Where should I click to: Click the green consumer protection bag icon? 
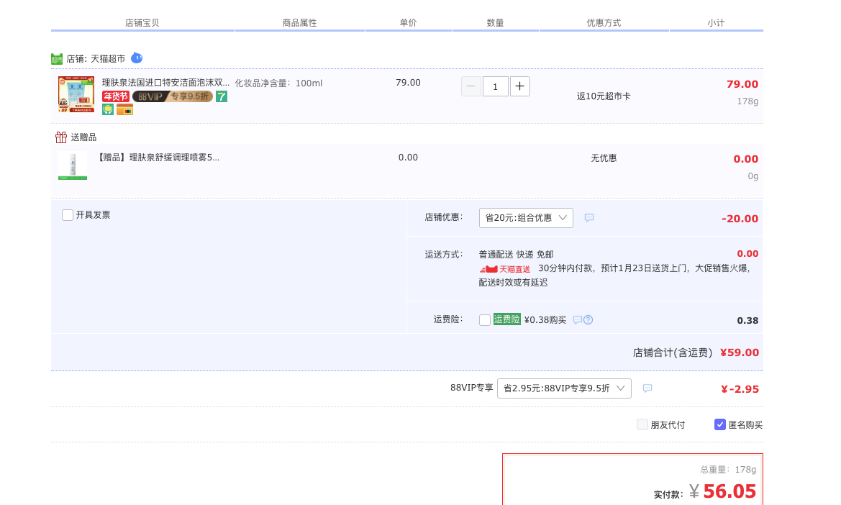tap(108, 109)
